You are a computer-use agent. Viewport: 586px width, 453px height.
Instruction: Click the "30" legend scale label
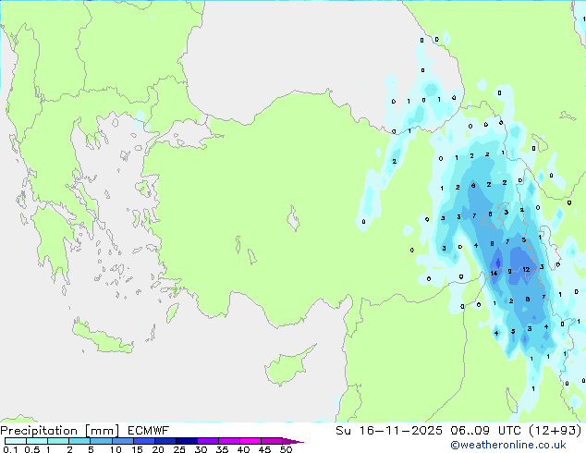pyautogui.click(x=201, y=449)
